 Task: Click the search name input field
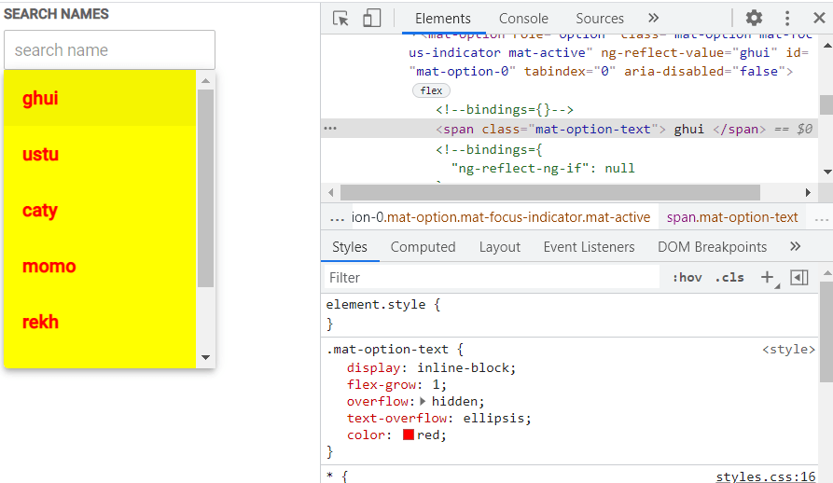109,50
